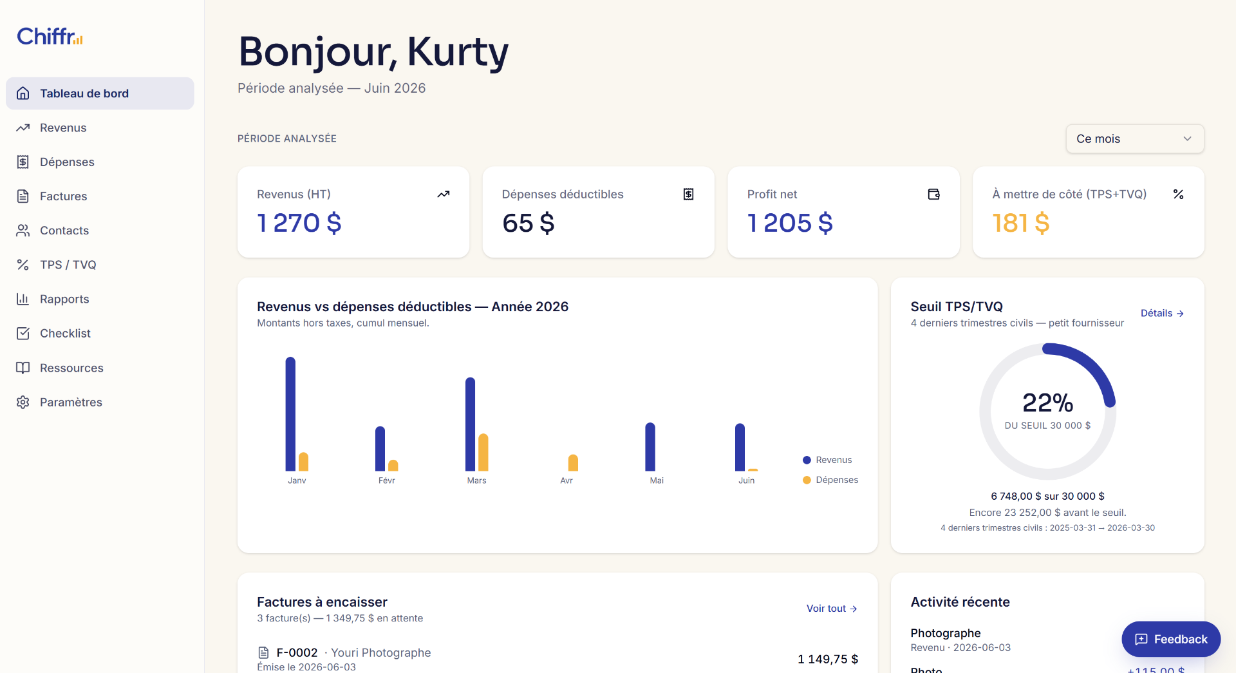Open the Détails link for Seuil TPS/TVQ
Viewport: 1236px width, 673px height.
click(1162, 313)
